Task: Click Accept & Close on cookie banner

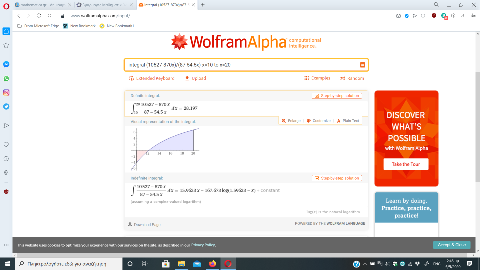Action: (x=452, y=245)
